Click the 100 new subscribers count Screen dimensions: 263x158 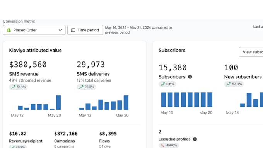(231, 68)
